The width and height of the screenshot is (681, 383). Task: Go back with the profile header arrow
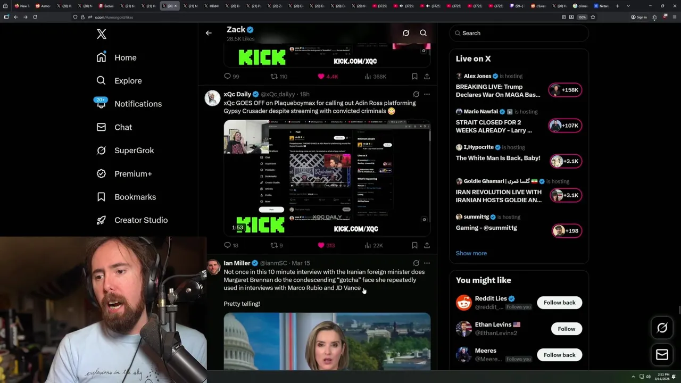coord(209,33)
